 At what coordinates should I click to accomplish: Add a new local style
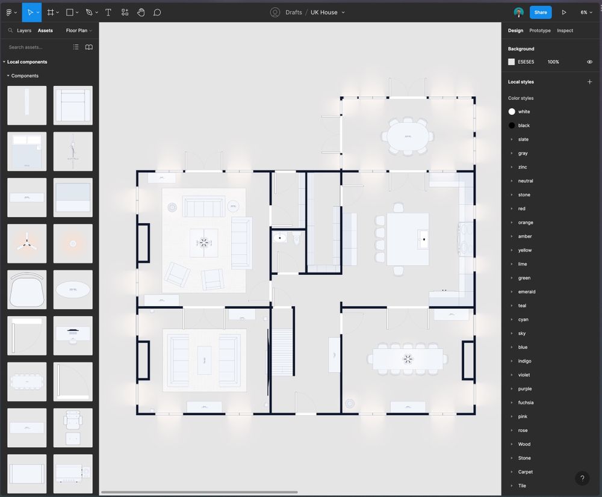pos(590,82)
